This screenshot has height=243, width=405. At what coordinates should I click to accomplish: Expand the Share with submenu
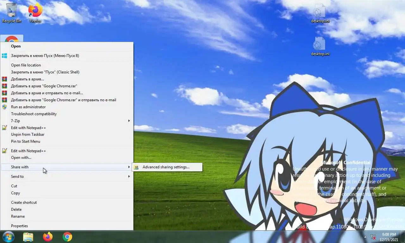(67, 167)
